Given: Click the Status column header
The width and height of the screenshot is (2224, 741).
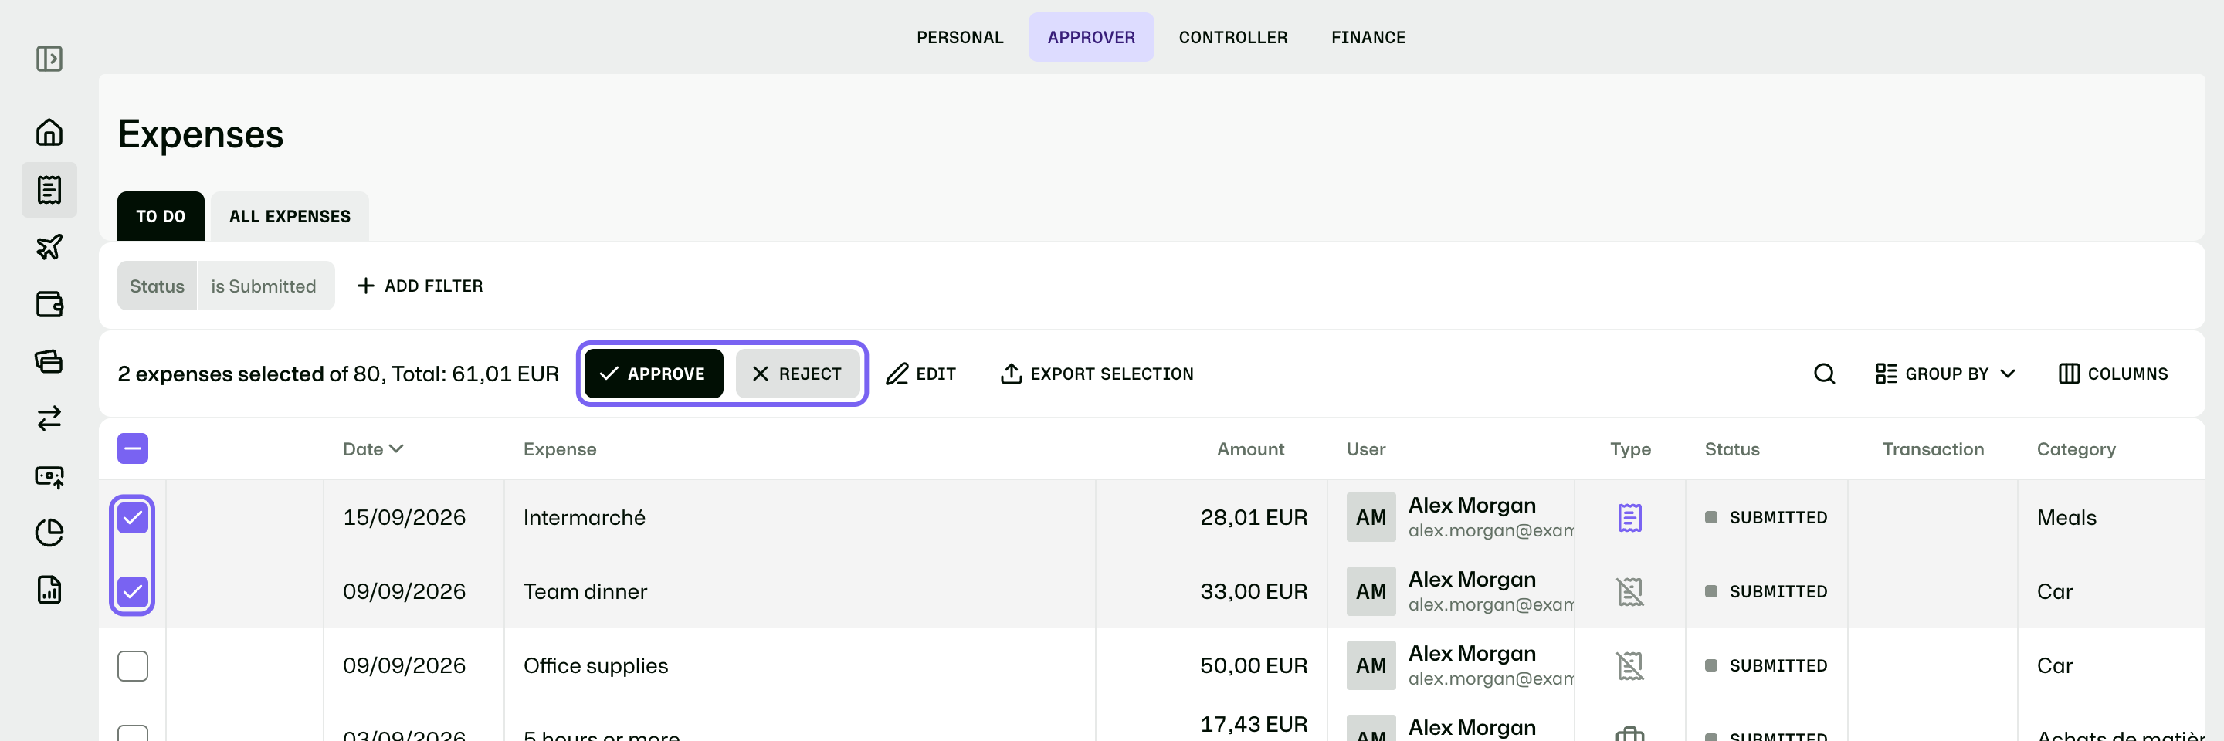Looking at the screenshot, I should (1732, 448).
